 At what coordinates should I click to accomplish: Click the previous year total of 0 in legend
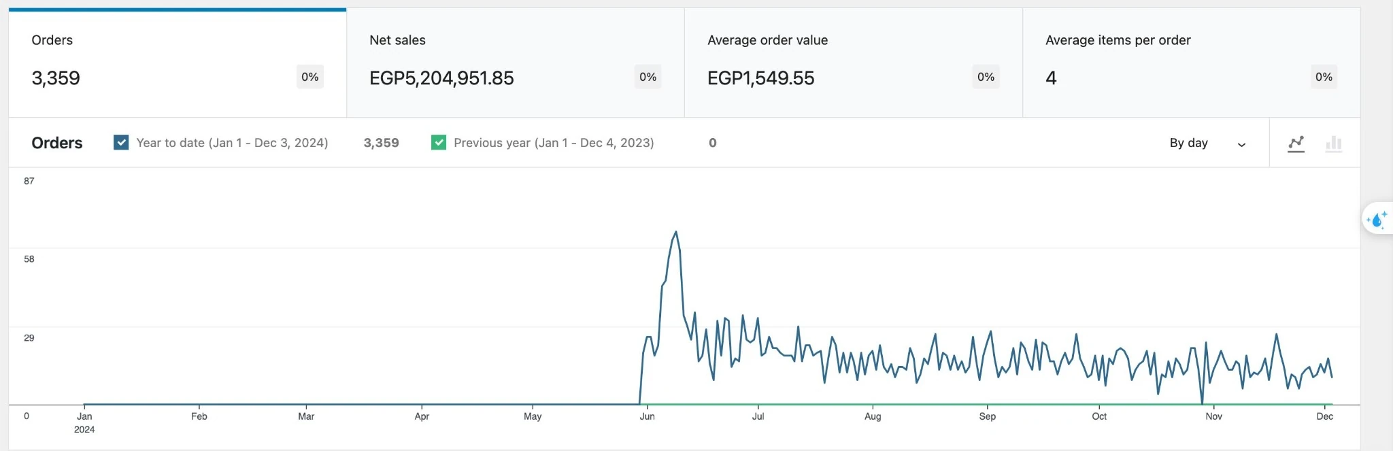click(712, 143)
